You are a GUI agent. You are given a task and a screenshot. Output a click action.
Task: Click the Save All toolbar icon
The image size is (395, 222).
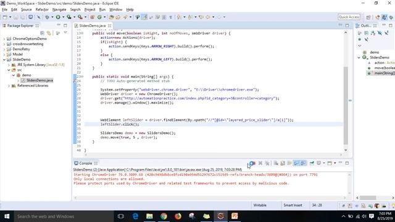(x=23, y=17)
